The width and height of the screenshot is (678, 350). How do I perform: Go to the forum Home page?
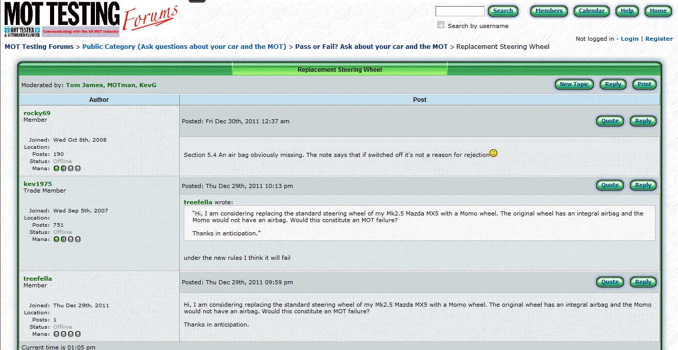pyautogui.click(x=658, y=11)
